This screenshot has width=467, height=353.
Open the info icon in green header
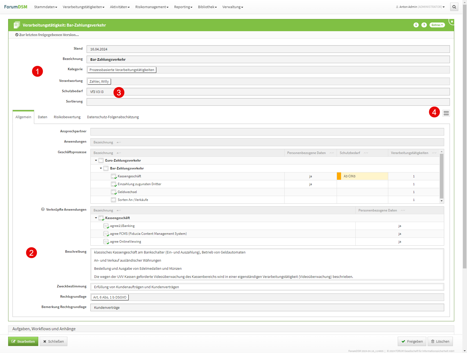[x=416, y=25]
